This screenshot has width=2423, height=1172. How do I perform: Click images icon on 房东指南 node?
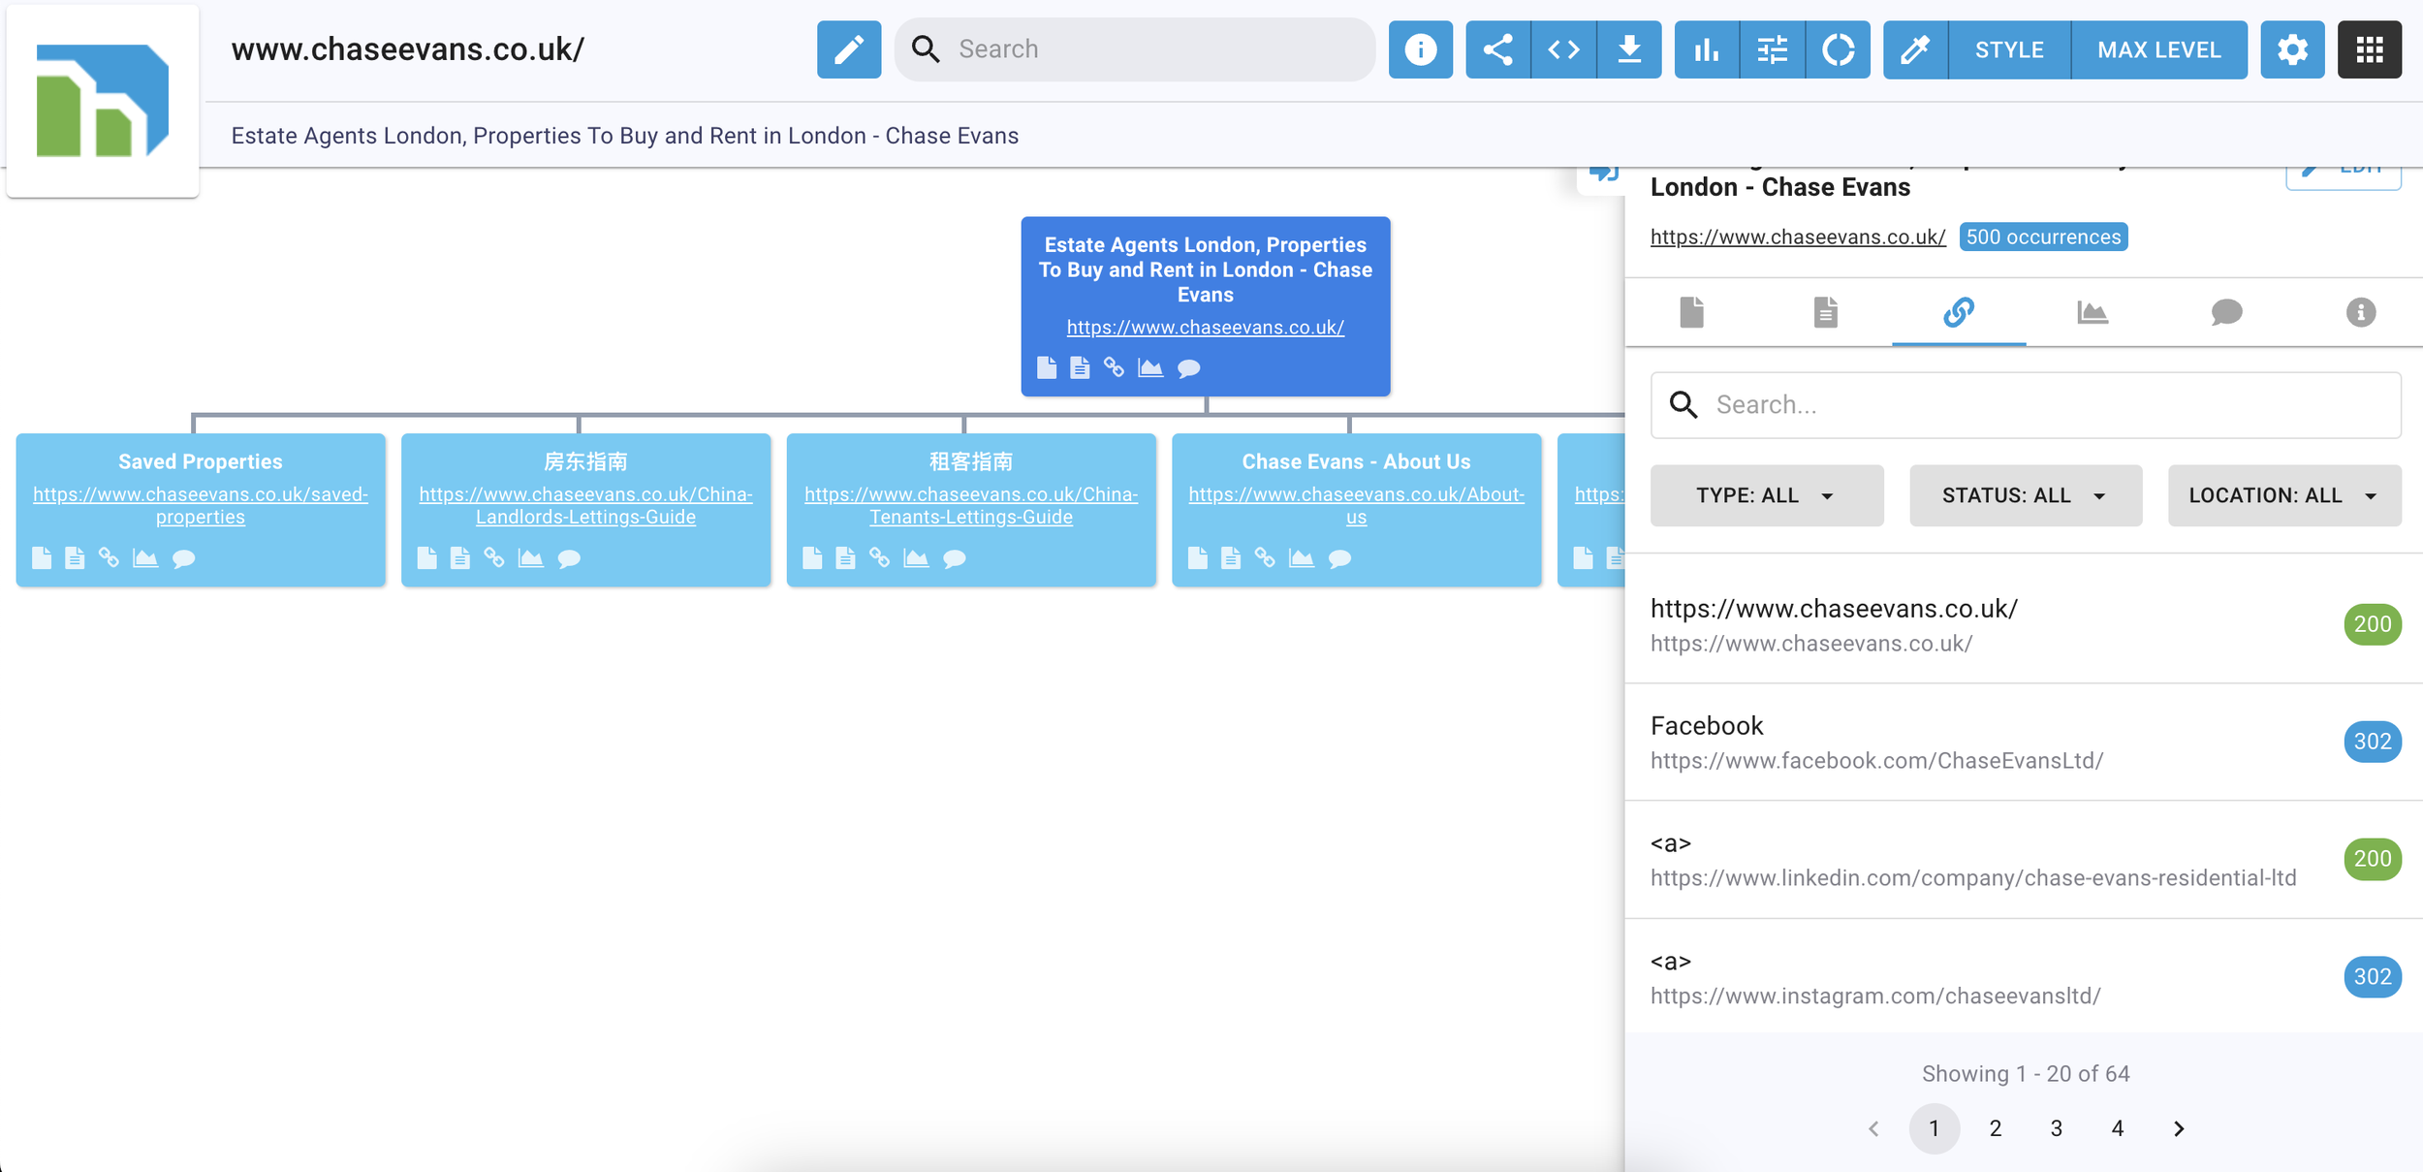(531, 557)
